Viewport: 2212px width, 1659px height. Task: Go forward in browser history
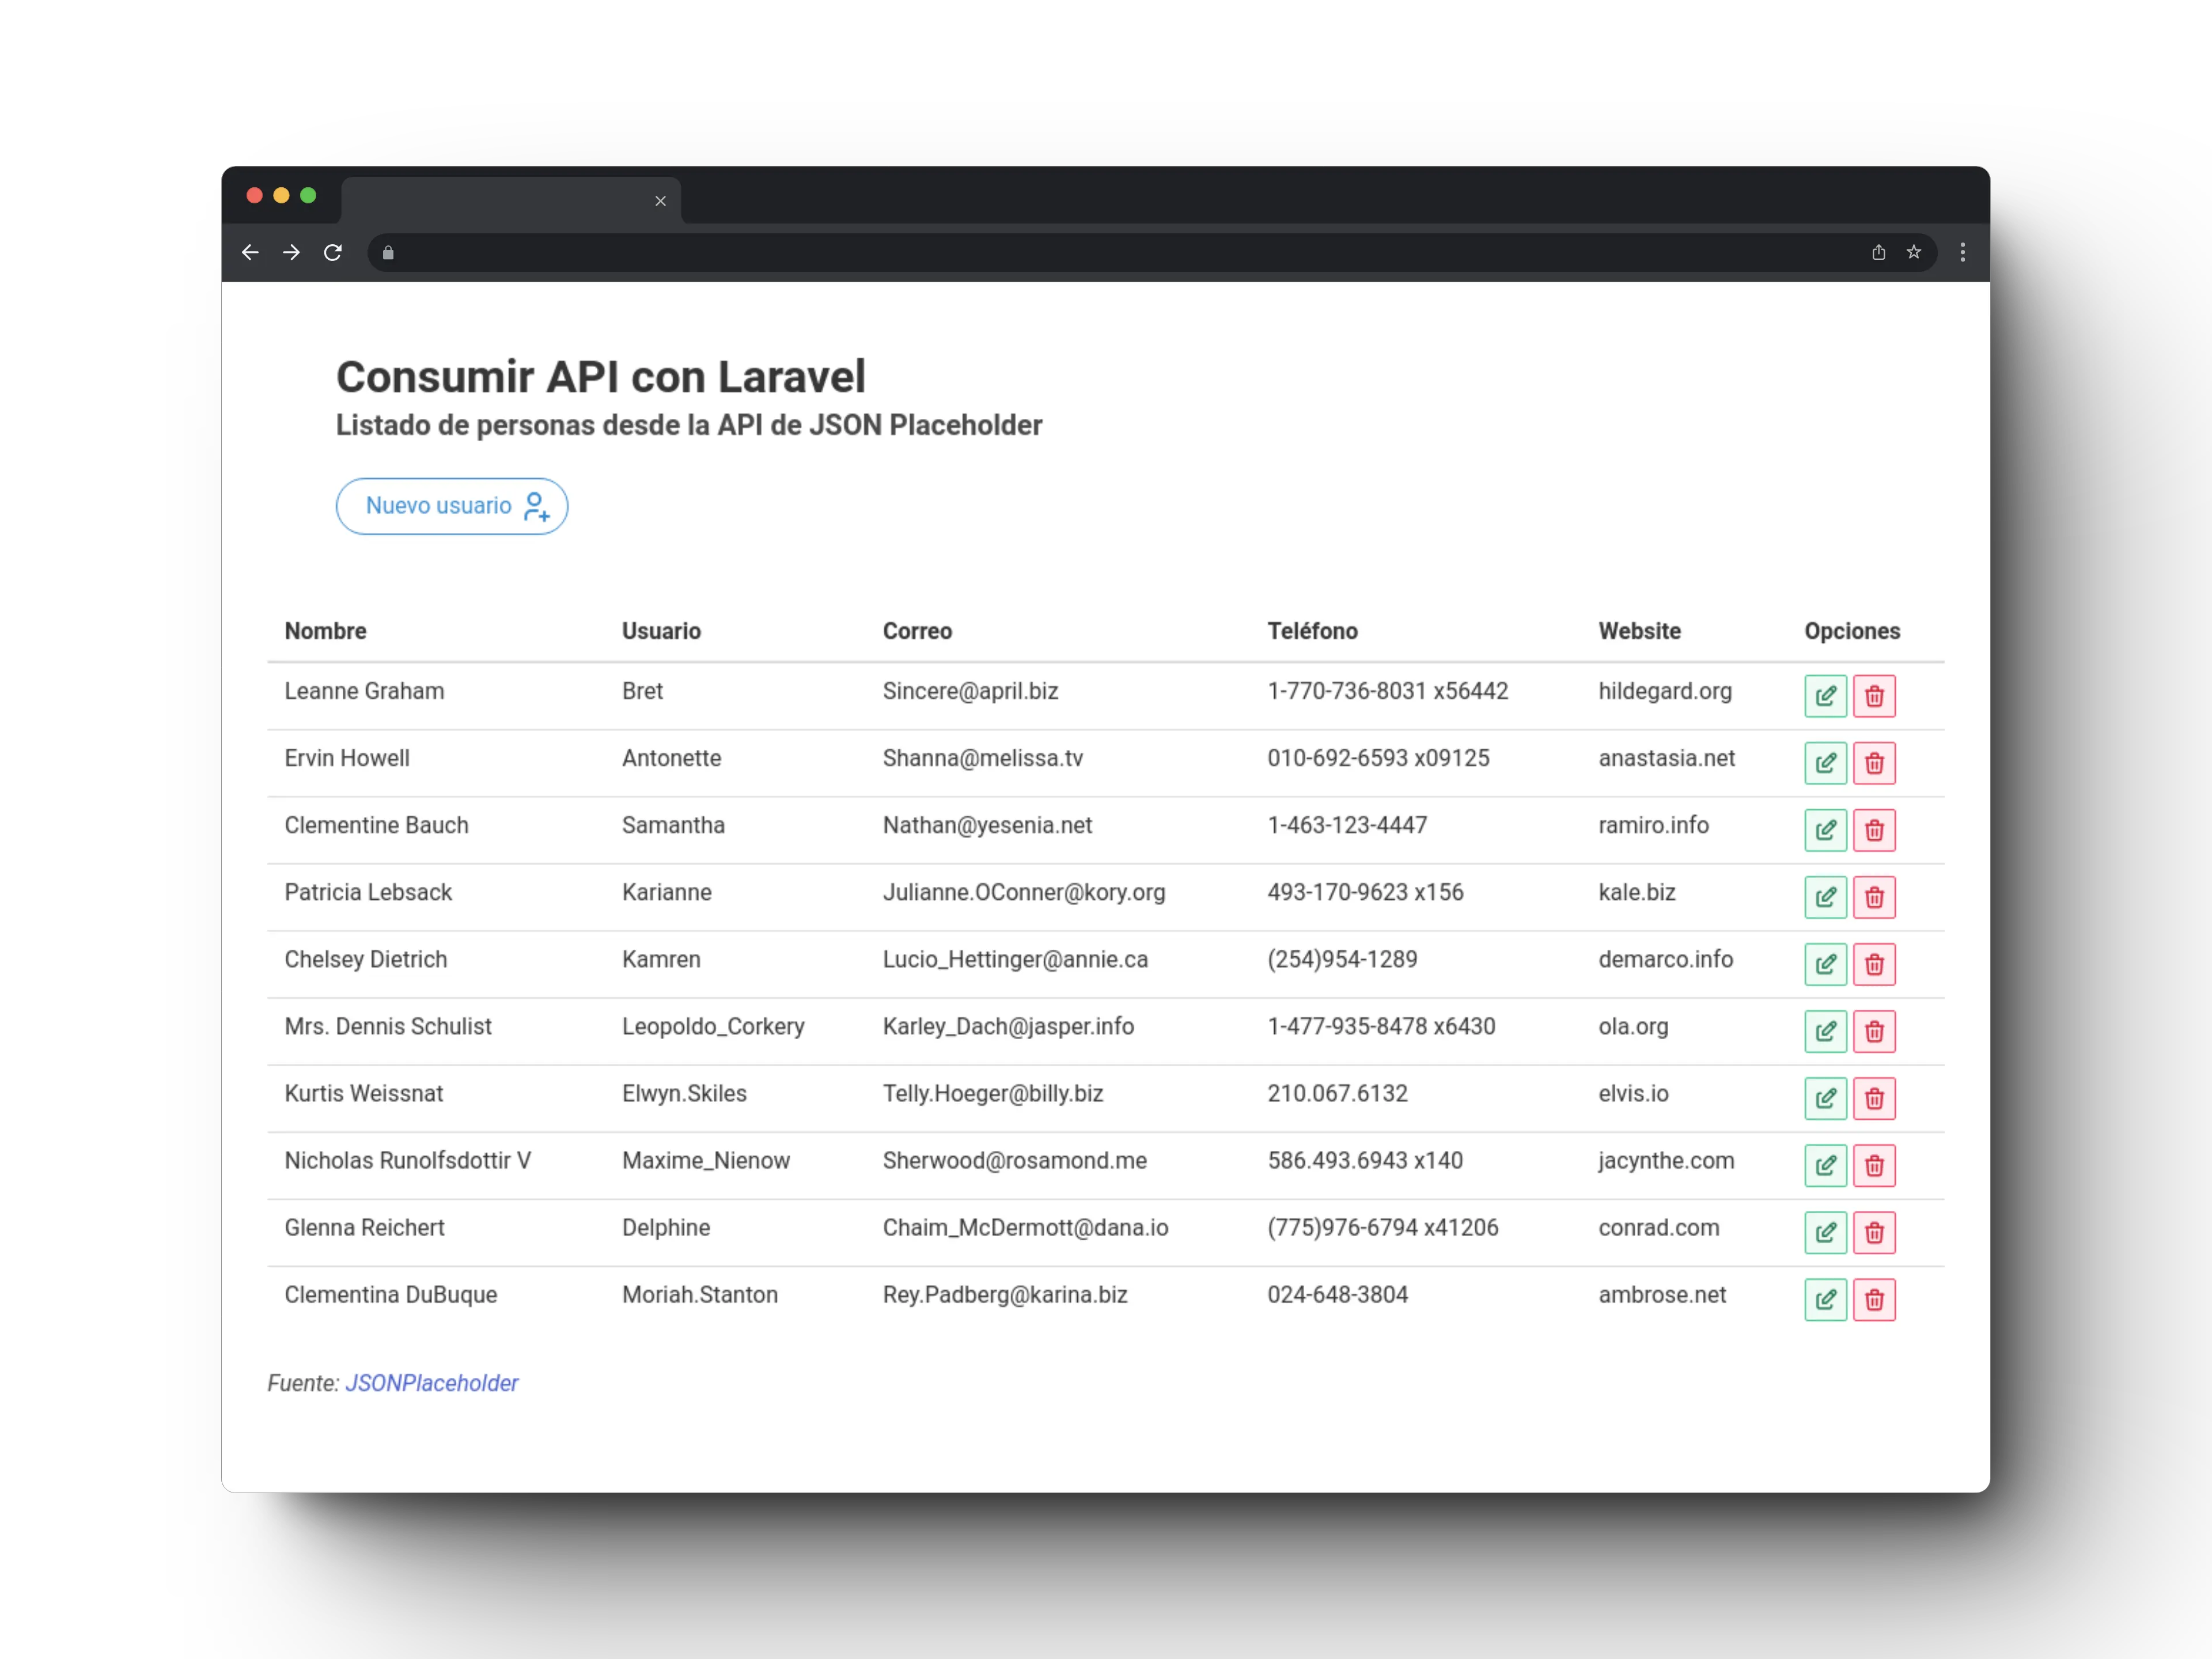point(291,253)
